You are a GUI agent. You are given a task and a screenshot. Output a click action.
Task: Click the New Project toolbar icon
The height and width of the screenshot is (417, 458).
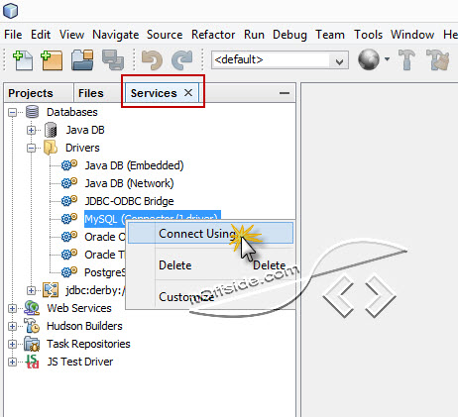[52, 60]
